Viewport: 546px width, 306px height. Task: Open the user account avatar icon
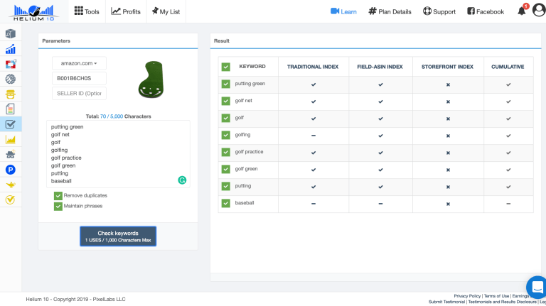539,11
